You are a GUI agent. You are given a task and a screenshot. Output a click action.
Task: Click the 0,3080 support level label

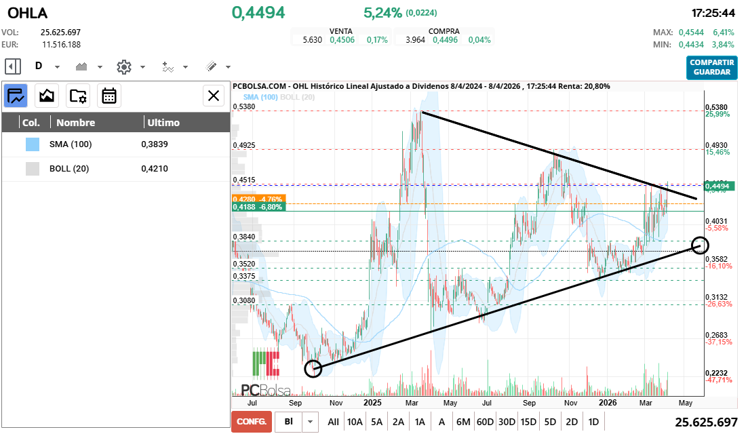(243, 300)
